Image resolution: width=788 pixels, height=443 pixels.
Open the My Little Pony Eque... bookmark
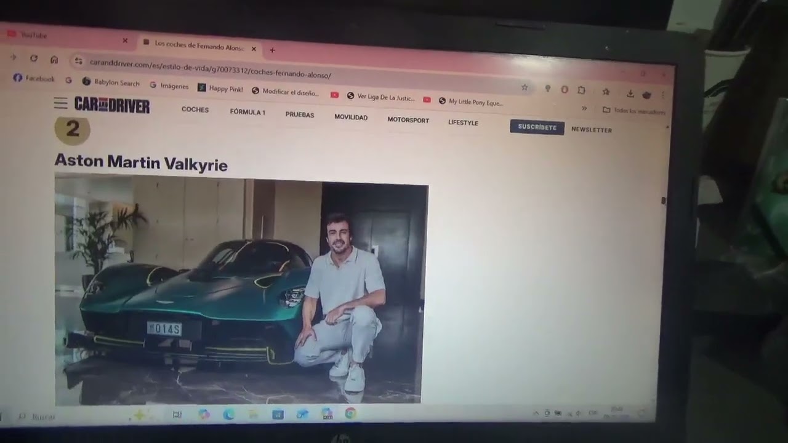coord(471,102)
